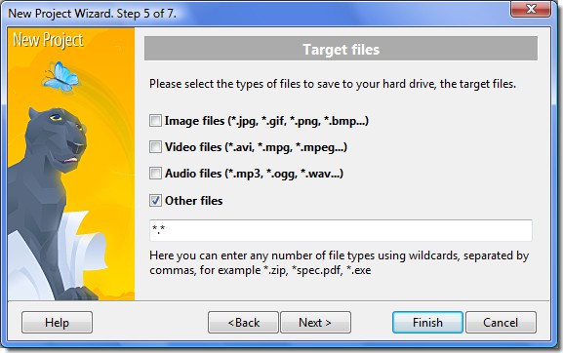The width and height of the screenshot is (563, 353).
Task: Close the wizard with the red X
Action: [531, 9]
